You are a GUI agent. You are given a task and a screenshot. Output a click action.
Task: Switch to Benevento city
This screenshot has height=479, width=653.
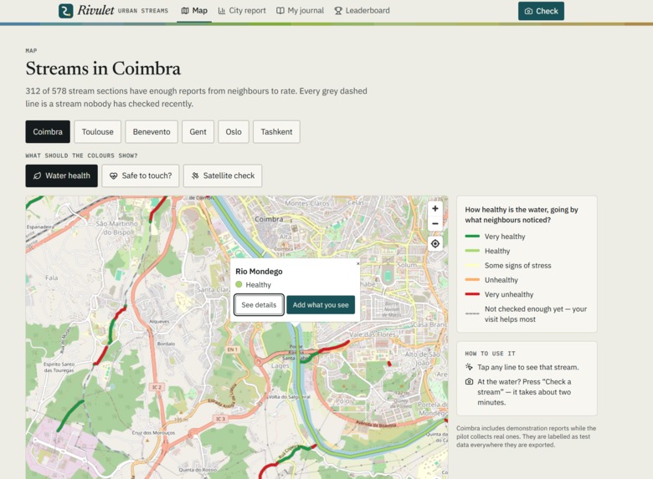[x=152, y=132]
